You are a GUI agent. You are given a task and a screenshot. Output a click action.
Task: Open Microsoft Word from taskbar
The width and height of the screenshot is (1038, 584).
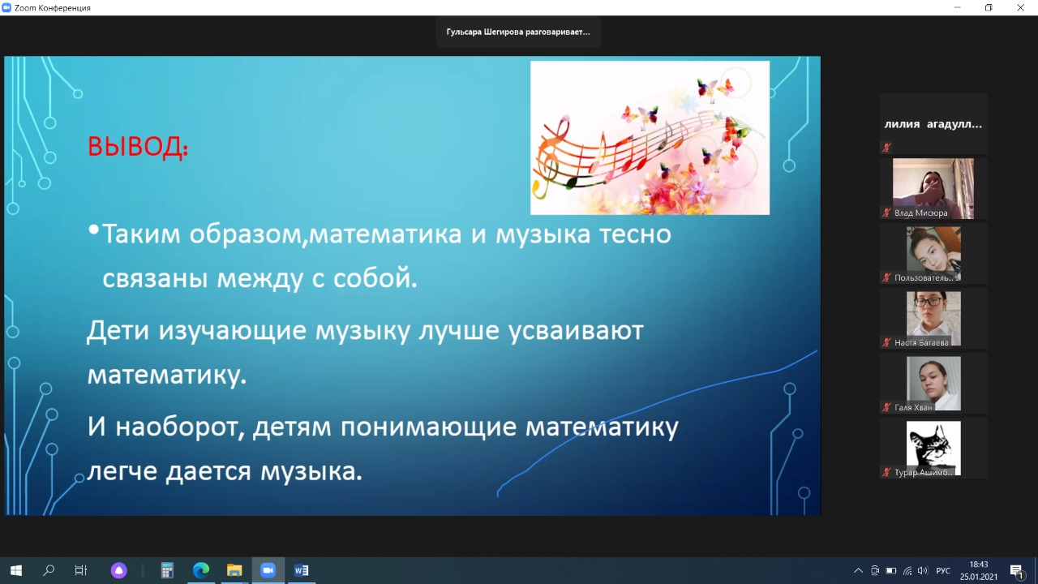[x=302, y=570]
